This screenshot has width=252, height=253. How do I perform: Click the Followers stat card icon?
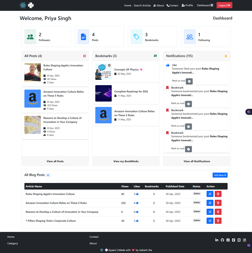click(x=30, y=36)
